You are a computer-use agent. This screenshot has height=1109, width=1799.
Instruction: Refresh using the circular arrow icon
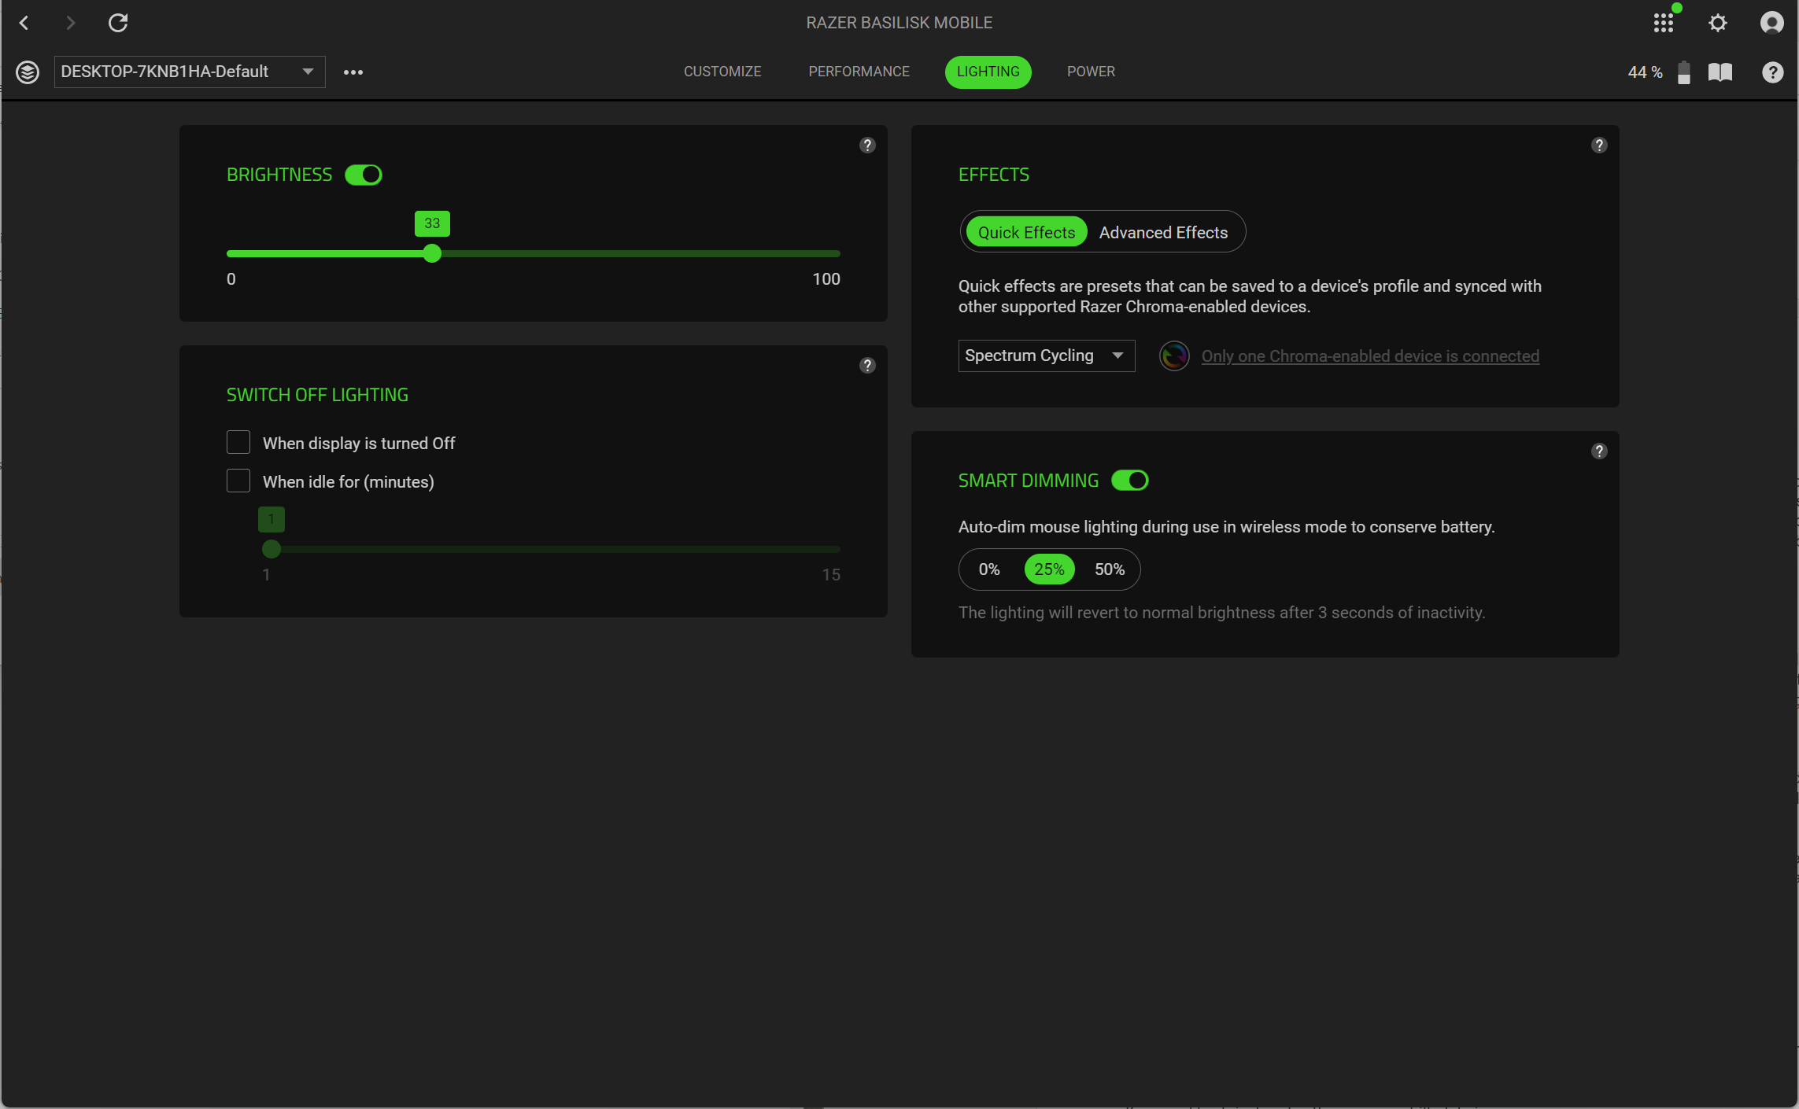[x=118, y=23]
